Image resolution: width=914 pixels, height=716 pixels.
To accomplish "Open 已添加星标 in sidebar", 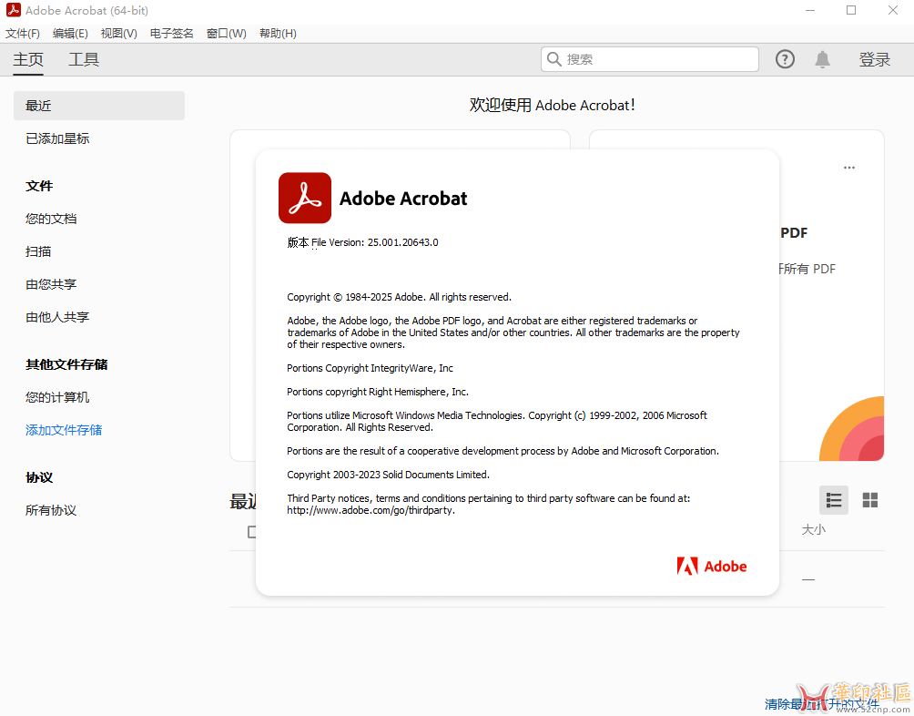I will (x=57, y=138).
